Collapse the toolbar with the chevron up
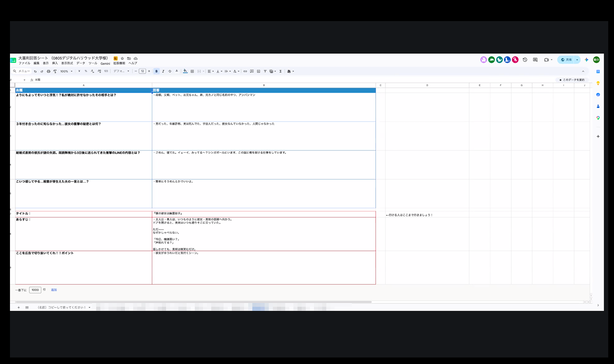This screenshot has width=614, height=364. coord(583,71)
